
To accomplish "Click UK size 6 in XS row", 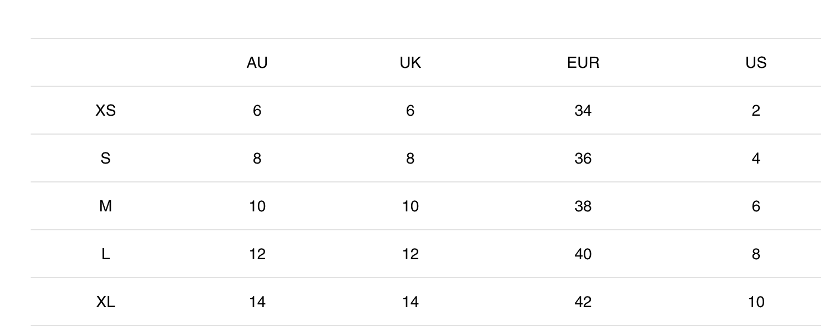I will (410, 111).
